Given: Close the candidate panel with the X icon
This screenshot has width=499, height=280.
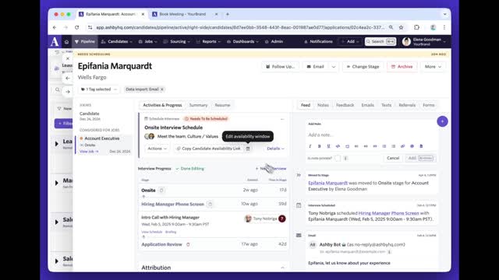Looking at the screenshot, I should (x=68, y=58).
